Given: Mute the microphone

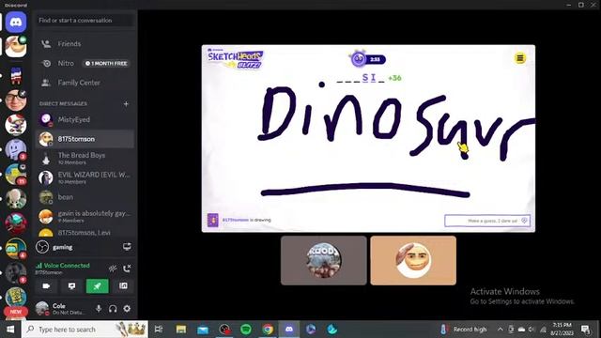Looking at the screenshot, I should click(x=99, y=309).
